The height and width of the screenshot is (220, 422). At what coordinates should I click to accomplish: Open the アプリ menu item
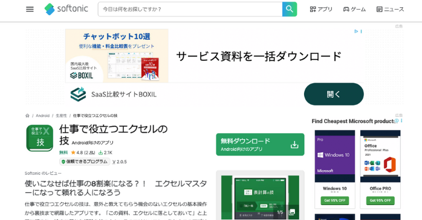click(321, 10)
